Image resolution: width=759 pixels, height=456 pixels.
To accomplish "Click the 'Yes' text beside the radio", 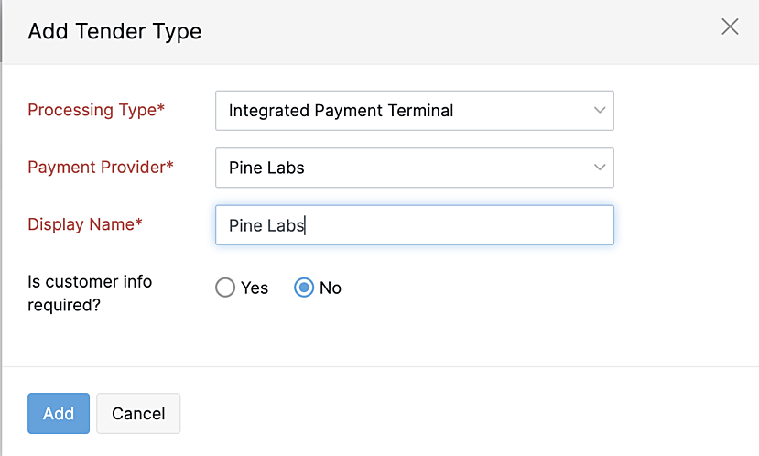I will coord(255,288).
